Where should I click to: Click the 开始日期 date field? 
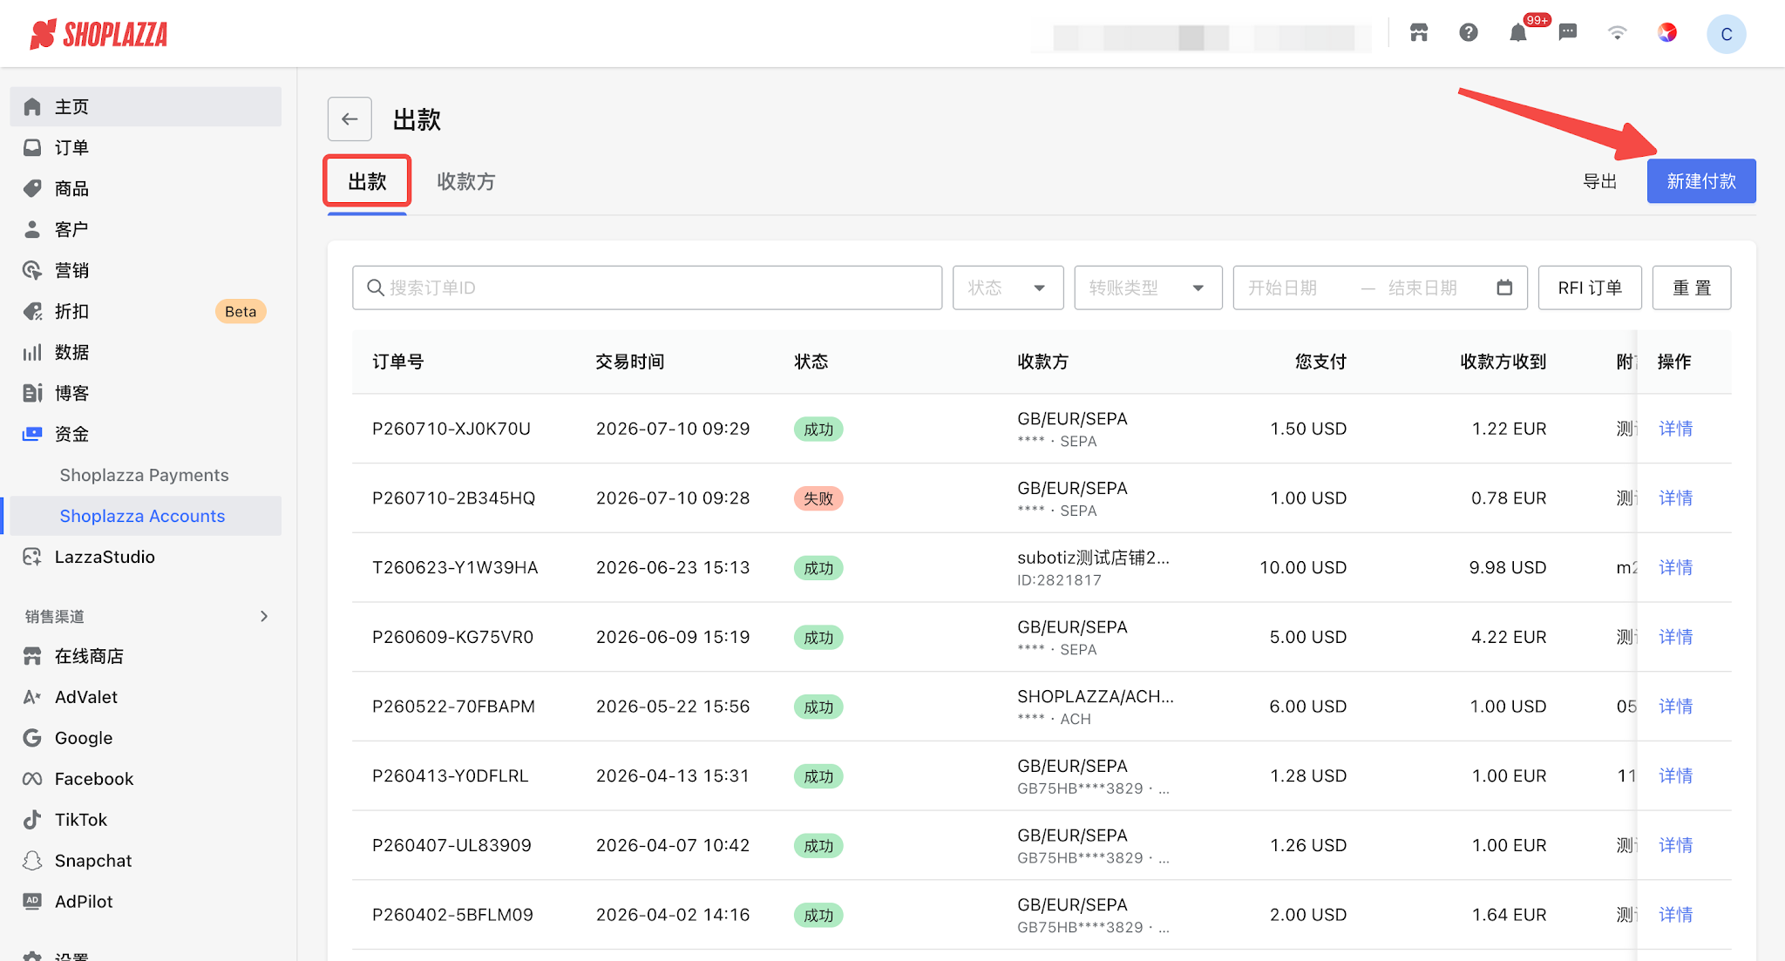(1282, 288)
